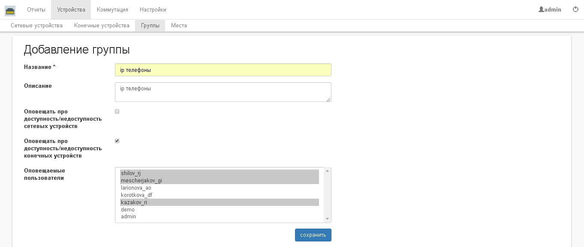Enable notifications for network devices availability
Viewport: 584px width, 247px height.
117,111
